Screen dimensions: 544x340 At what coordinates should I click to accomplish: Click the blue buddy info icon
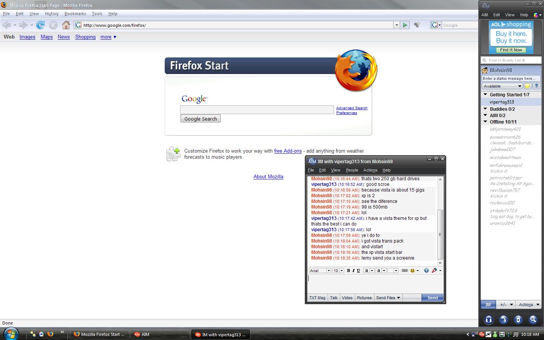(x=426, y=270)
